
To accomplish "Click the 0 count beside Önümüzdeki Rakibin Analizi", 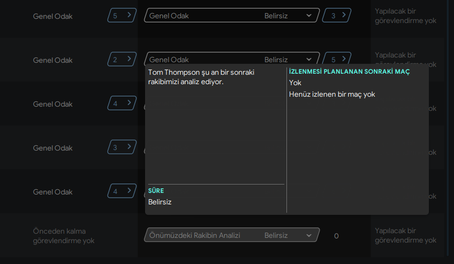I will [336, 236].
